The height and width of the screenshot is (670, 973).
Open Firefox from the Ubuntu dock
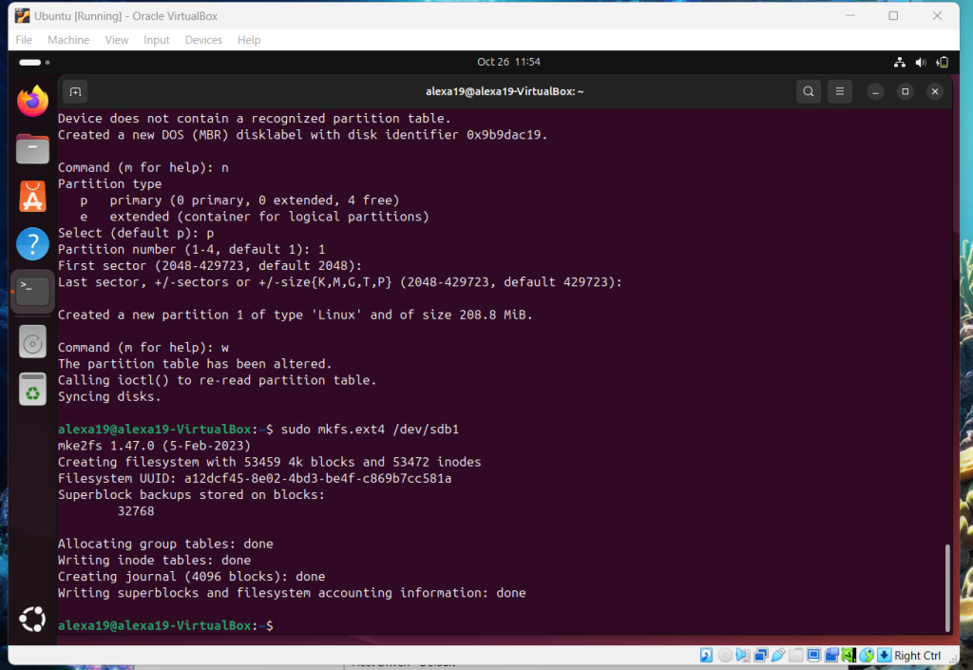(x=32, y=100)
